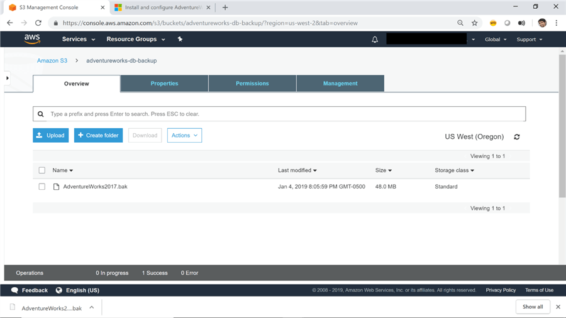Click the browser forward arrow
The width and height of the screenshot is (566, 318).
[x=24, y=23]
